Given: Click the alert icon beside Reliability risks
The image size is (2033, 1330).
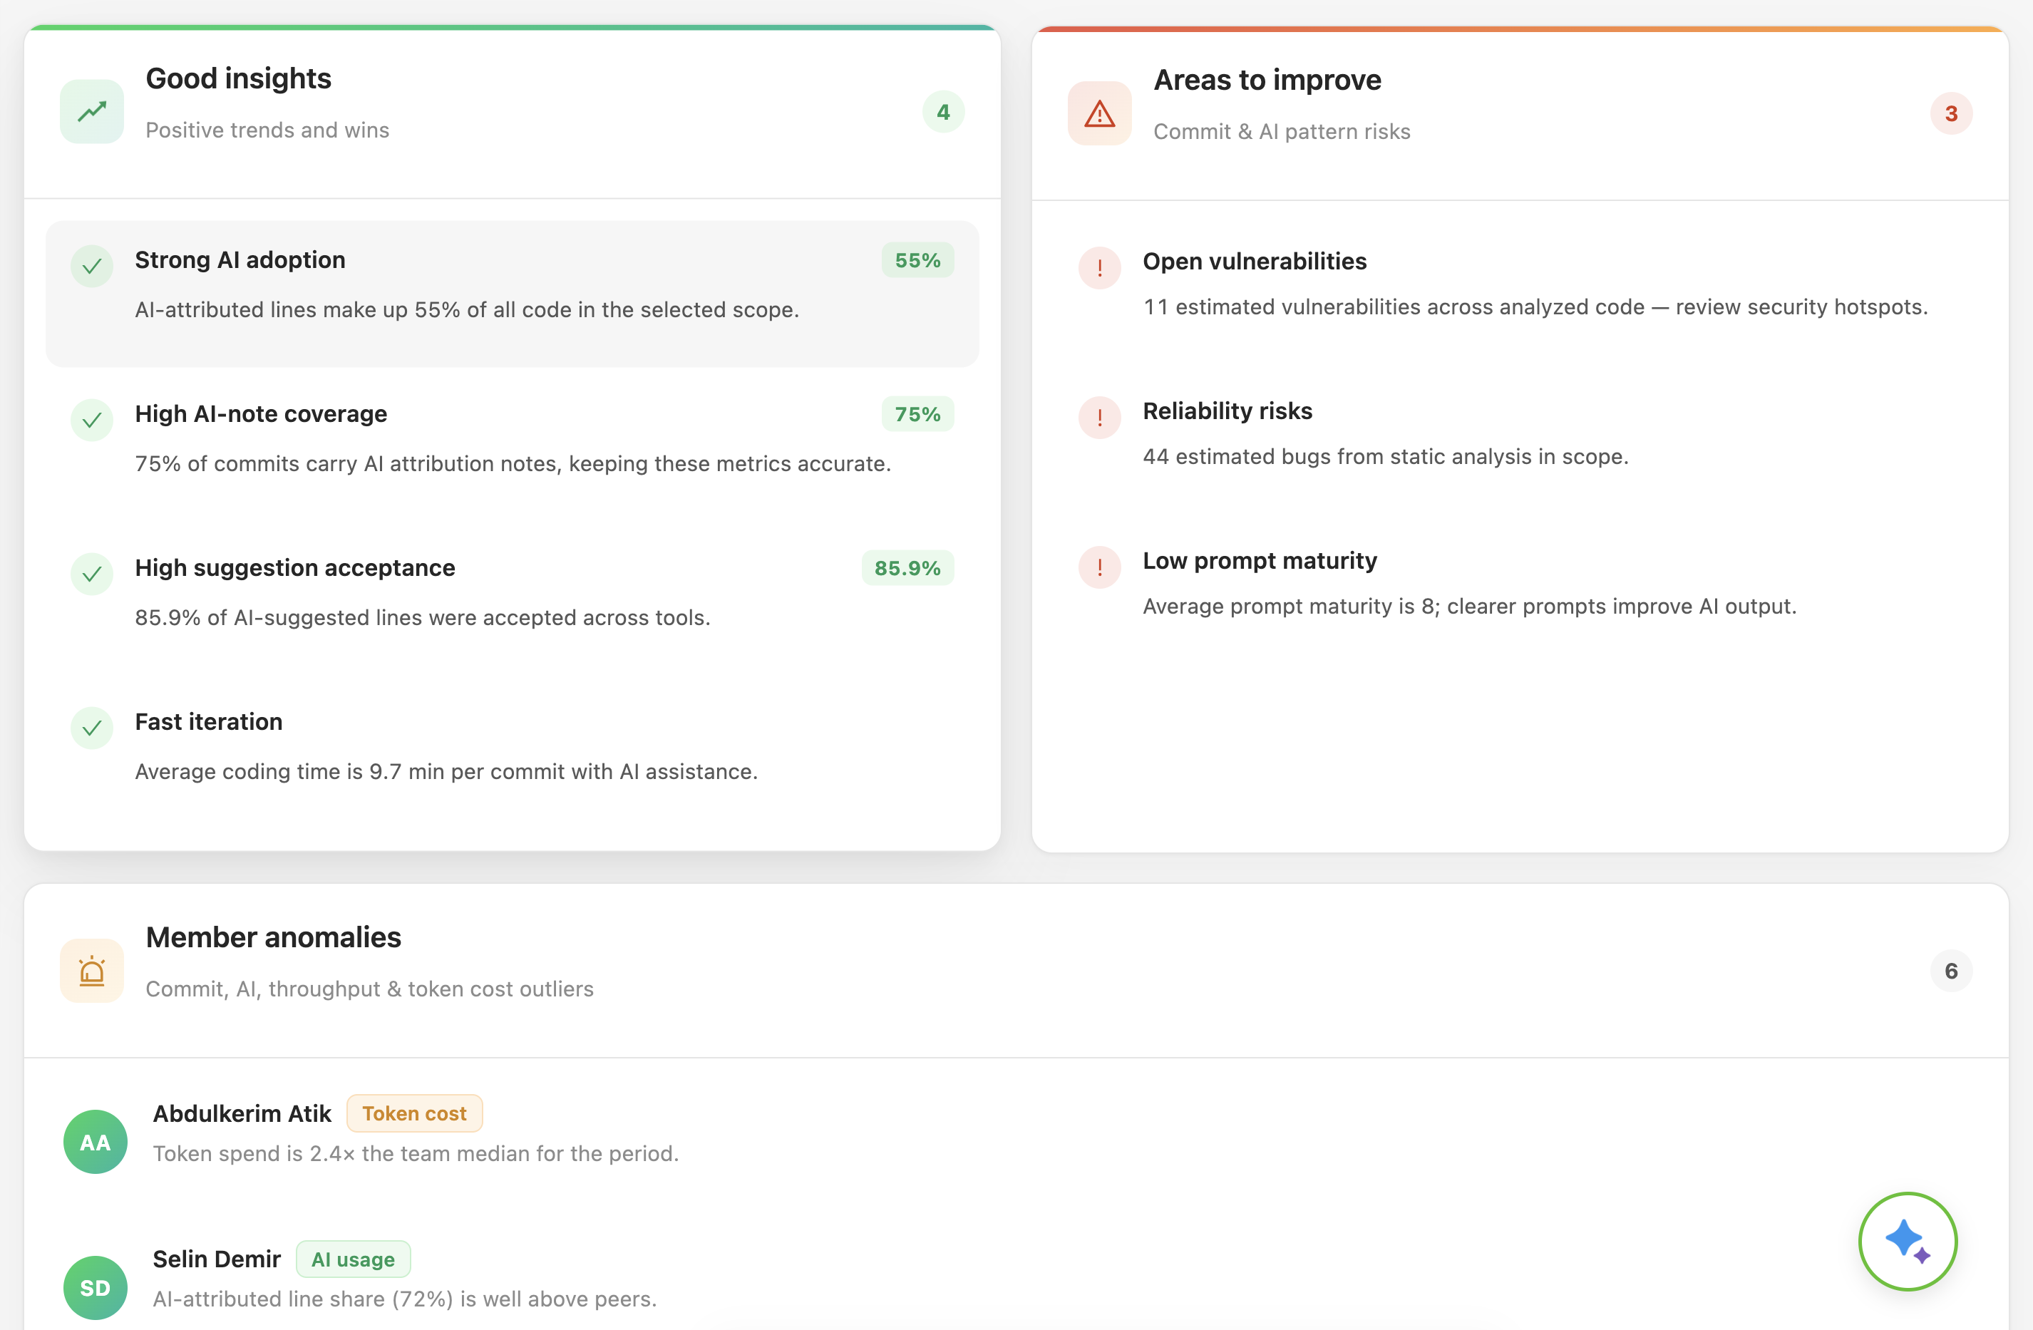Looking at the screenshot, I should click(x=1099, y=418).
